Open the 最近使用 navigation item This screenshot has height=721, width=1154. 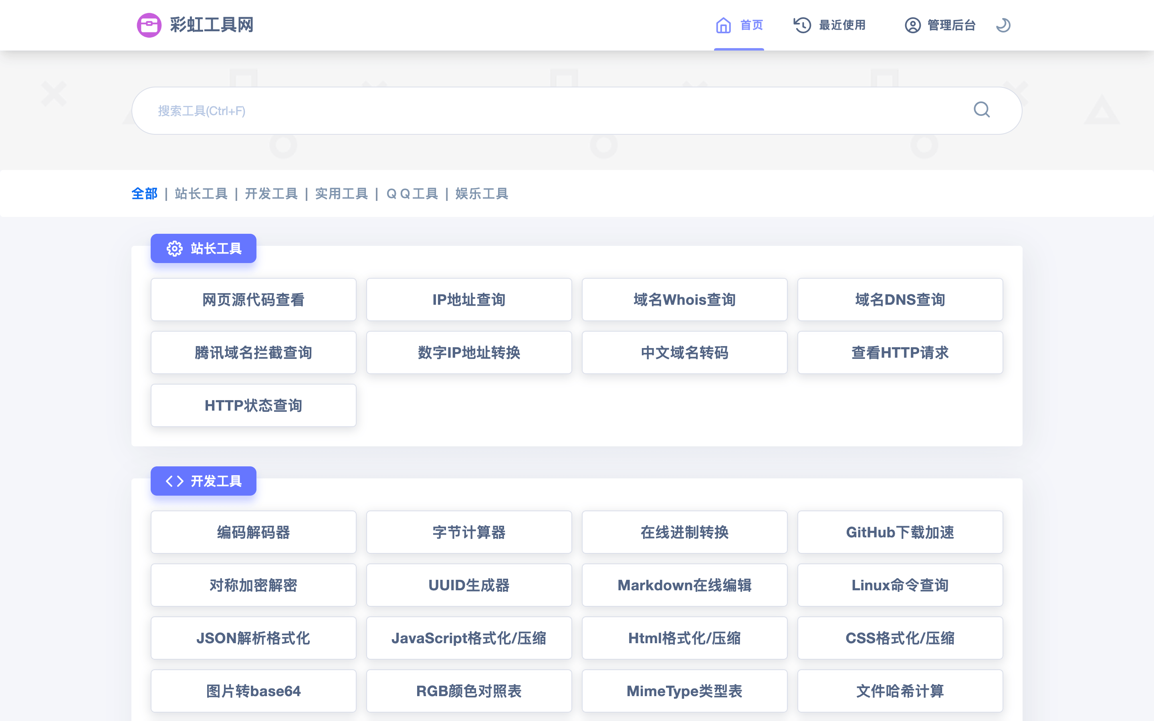click(x=829, y=25)
